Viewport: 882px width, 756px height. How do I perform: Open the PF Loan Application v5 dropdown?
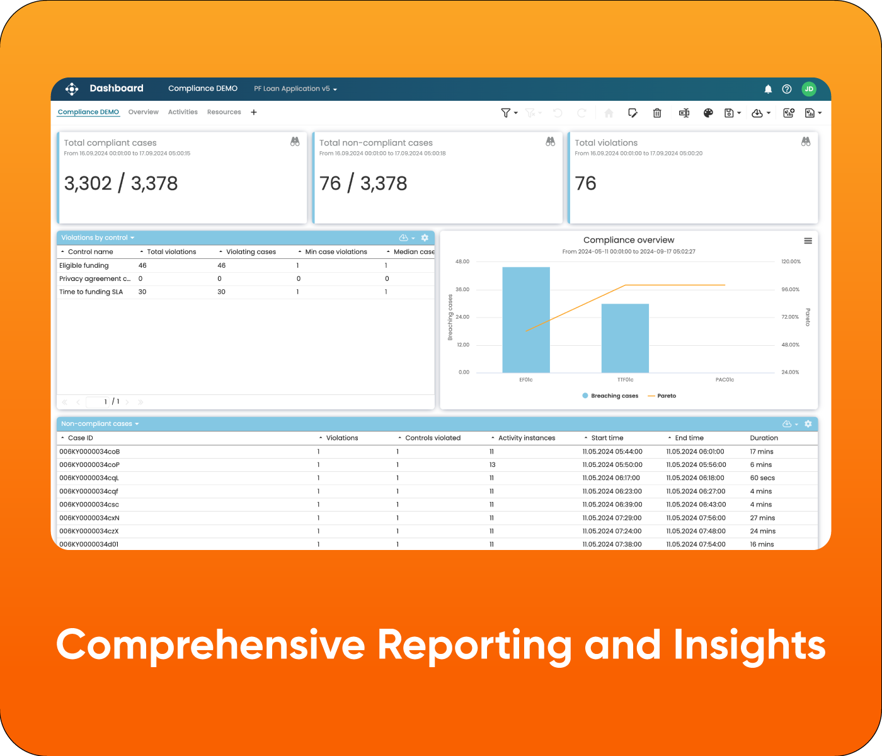point(295,88)
